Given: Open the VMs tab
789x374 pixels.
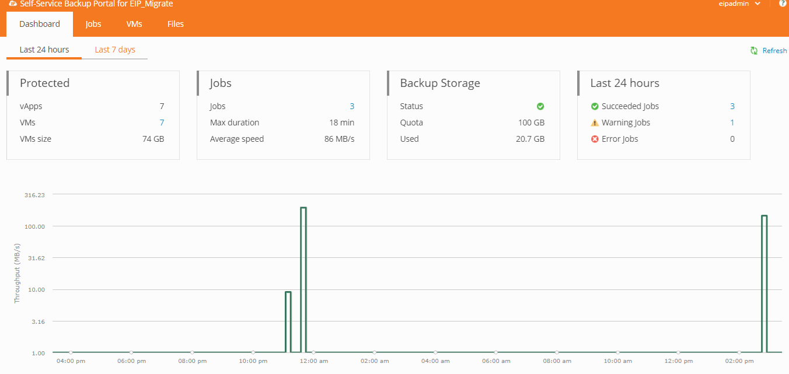Looking at the screenshot, I should click(x=134, y=24).
